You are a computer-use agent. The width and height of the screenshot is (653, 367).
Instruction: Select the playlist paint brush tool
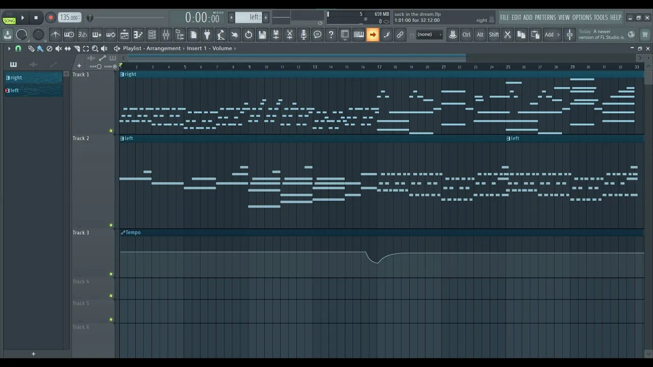(40, 48)
